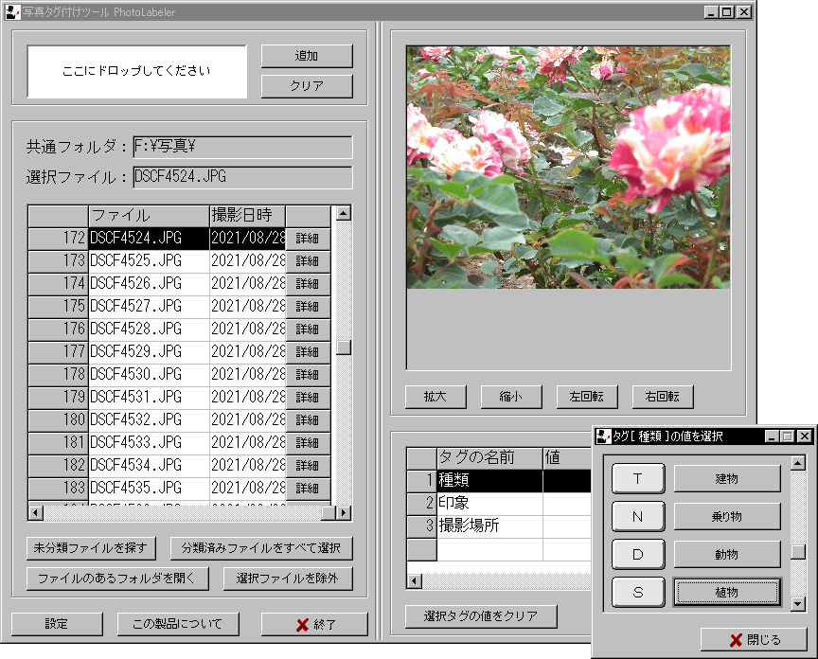Click 縮小 to zoom out
Viewport: 818px width, 659px height.
tap(511, 397)
